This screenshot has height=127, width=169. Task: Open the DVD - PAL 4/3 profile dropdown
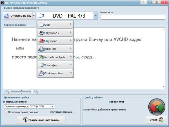tap(96, 16)
